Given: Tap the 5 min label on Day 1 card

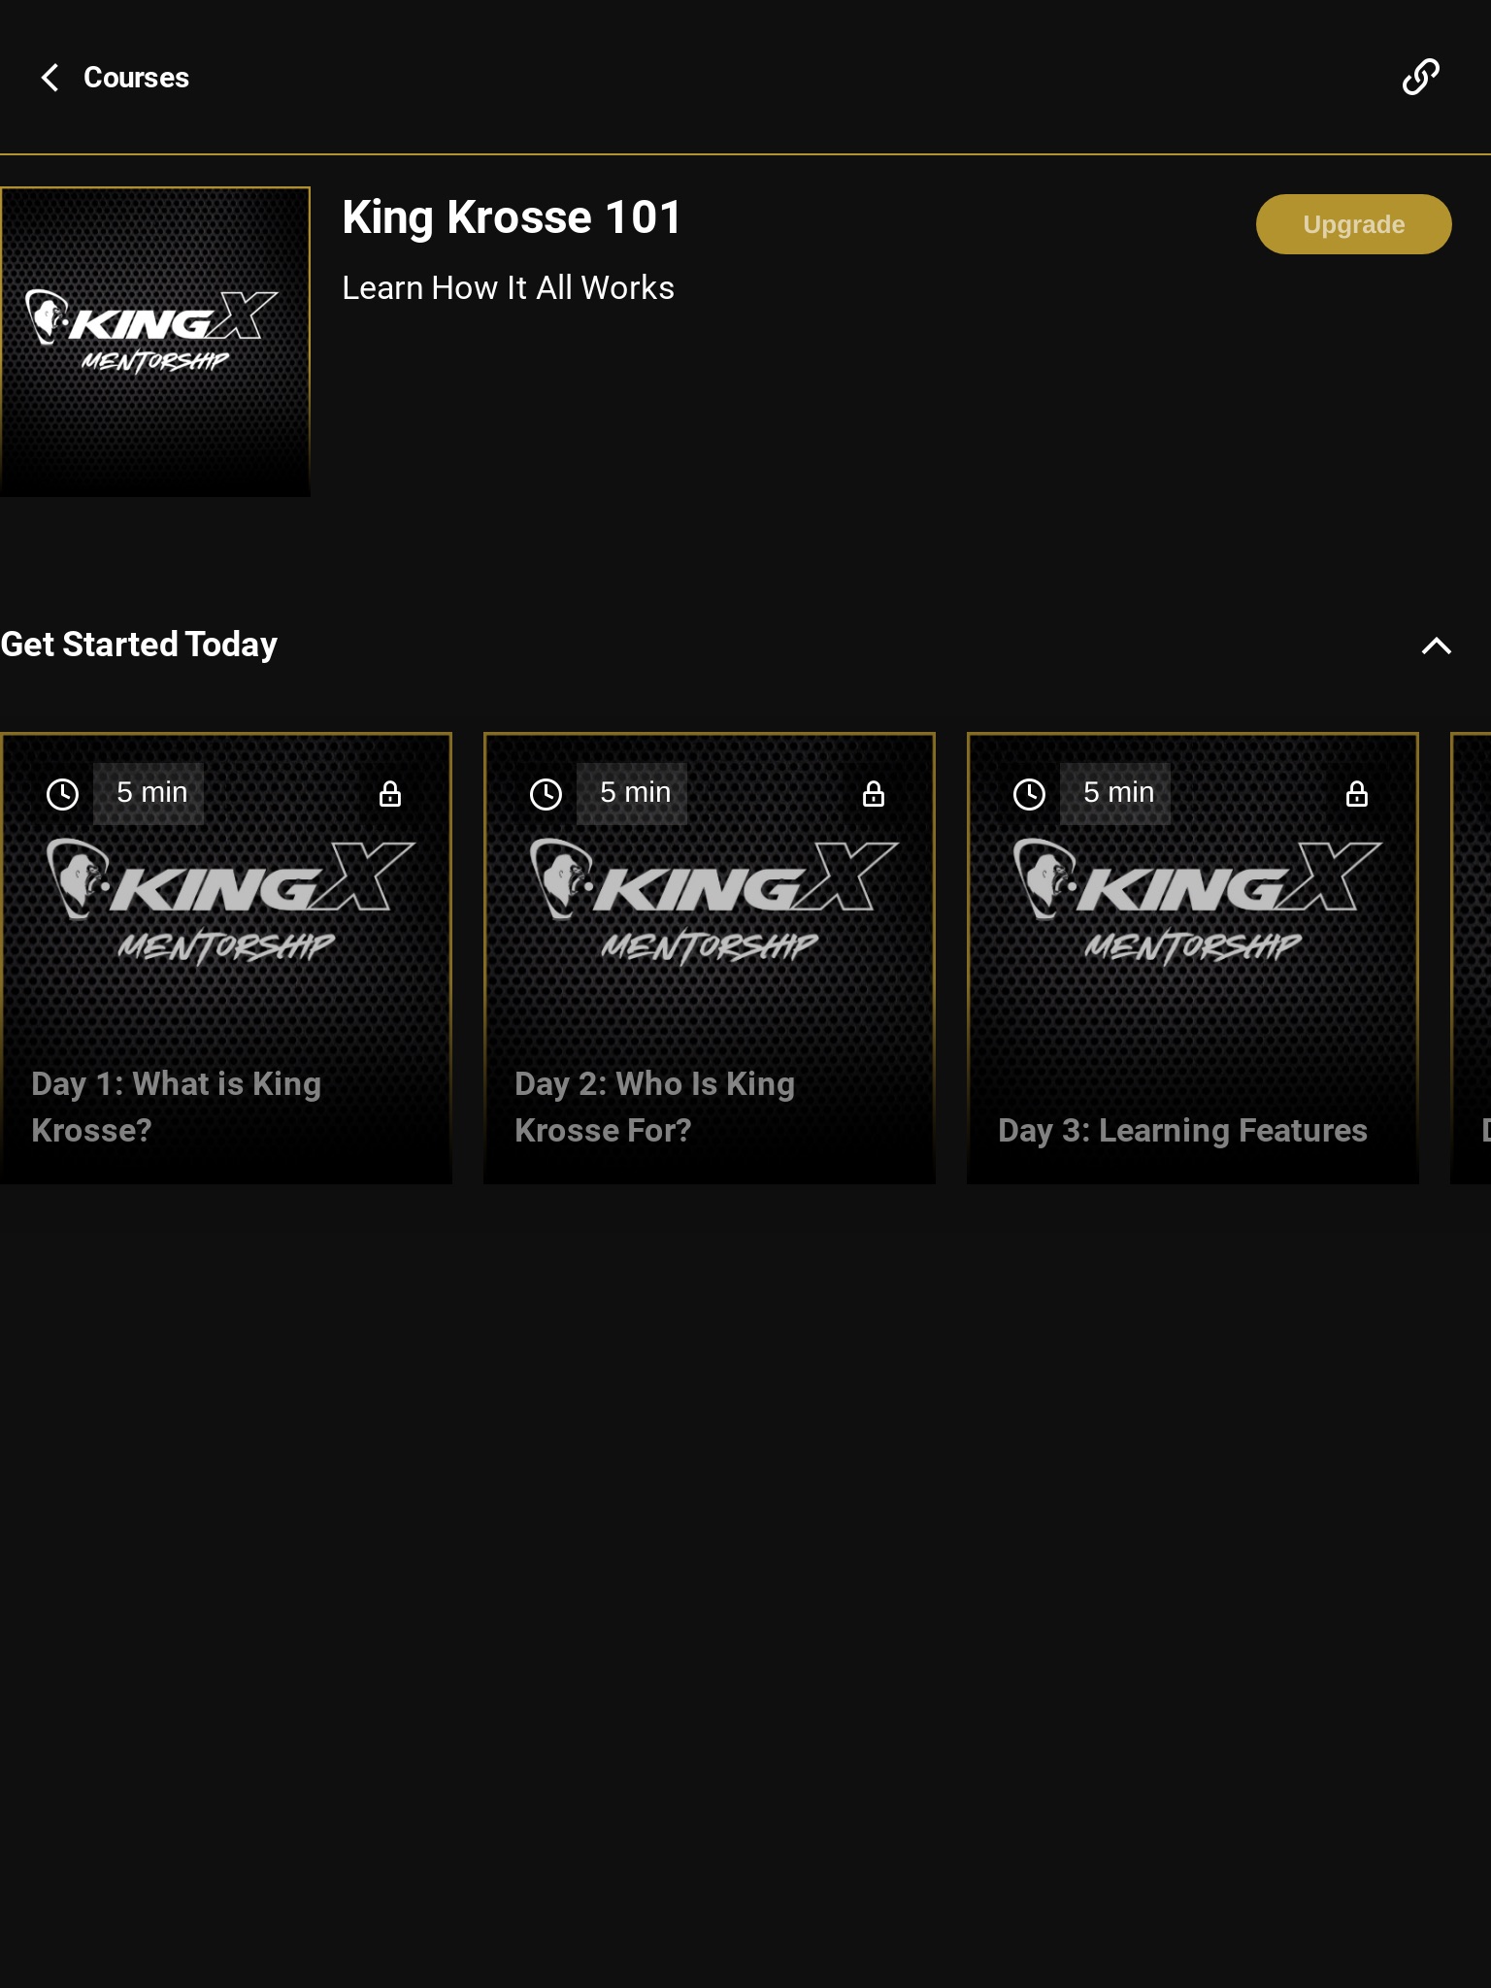Looking at the screenshot, I should (149, 793).
